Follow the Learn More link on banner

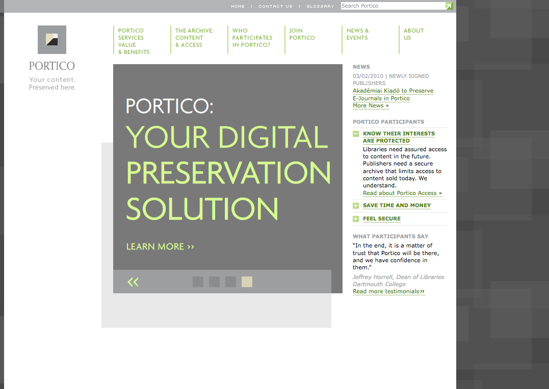tap(160, 246)
